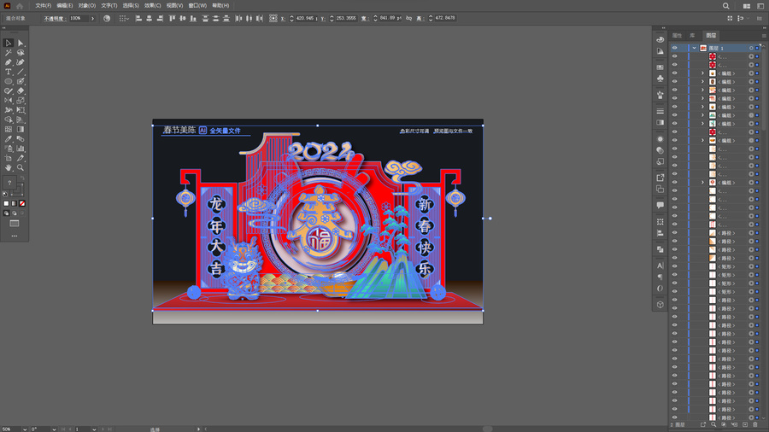
Task: Open the zoom level 50% dropdown
Action: (x=25, y=429)
